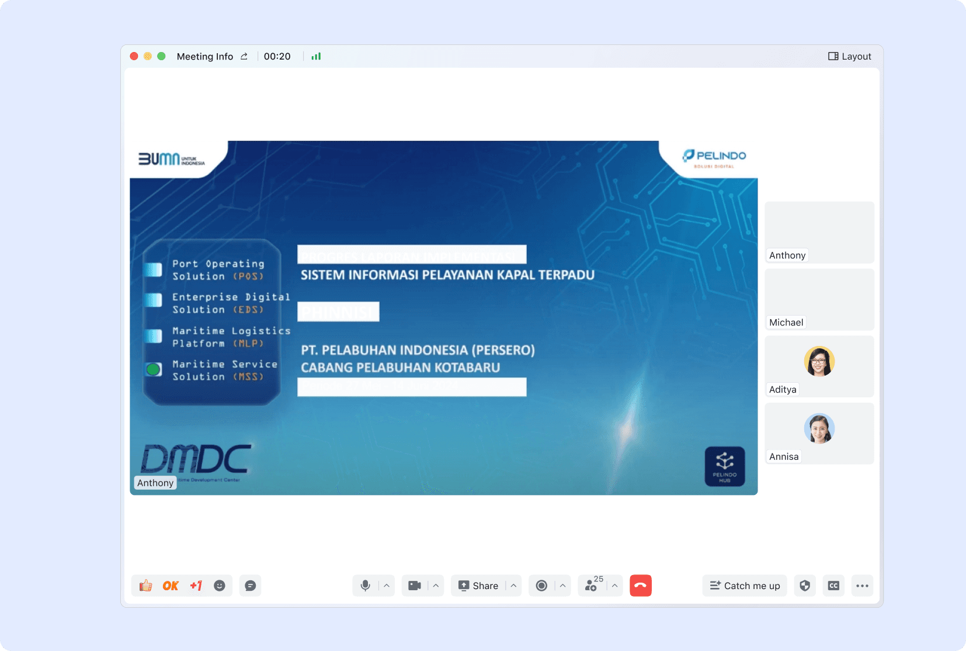Select Annisa's participant tile
This screenshot has height=651, width=966.
tap(819, 434)
